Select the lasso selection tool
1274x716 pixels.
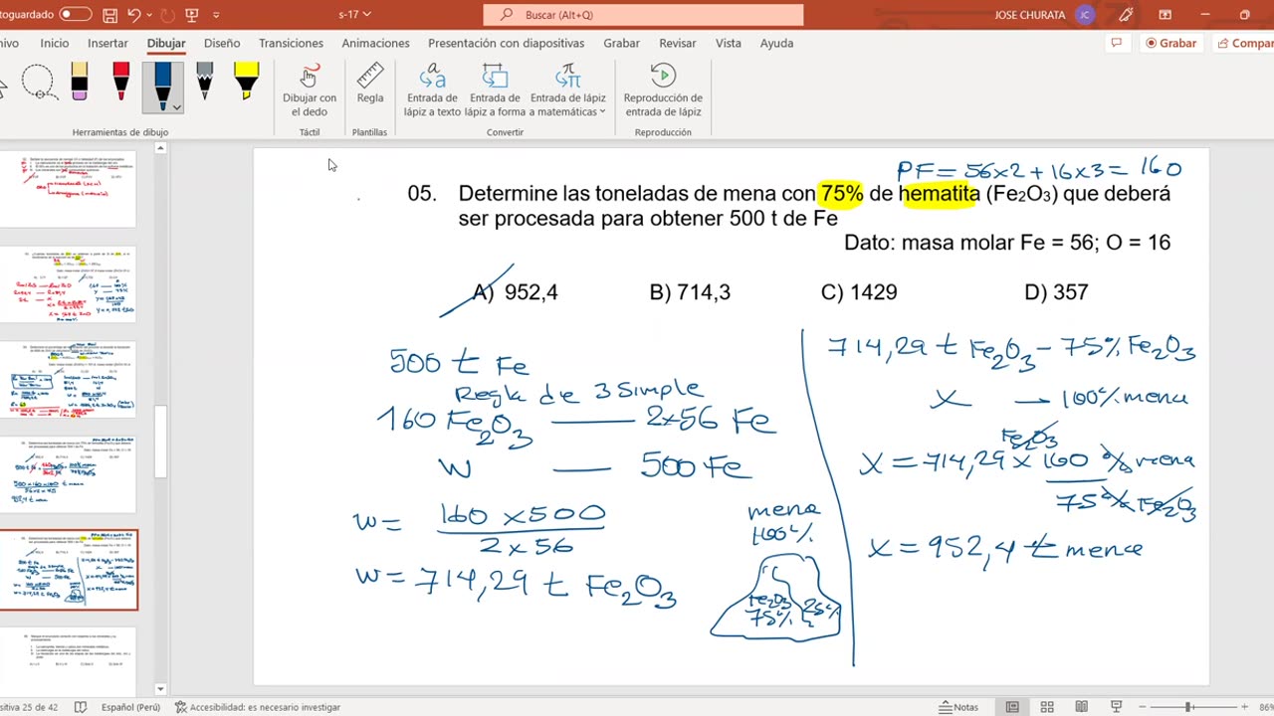coord(38,82)
